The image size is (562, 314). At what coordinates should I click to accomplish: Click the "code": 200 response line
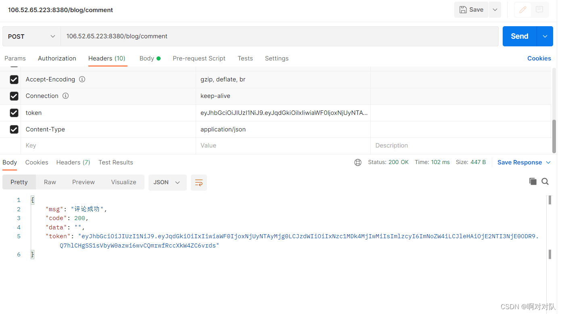tap(67, 218)
